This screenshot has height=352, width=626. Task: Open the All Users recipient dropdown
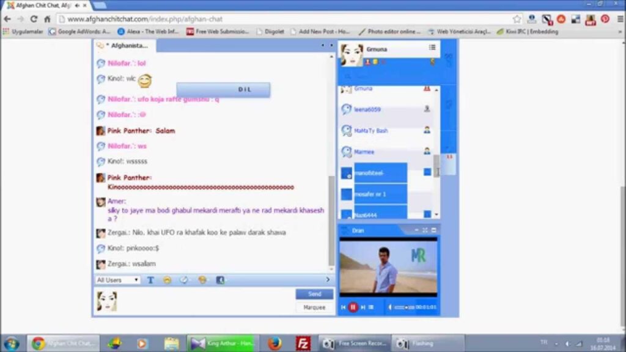(118, 280)
